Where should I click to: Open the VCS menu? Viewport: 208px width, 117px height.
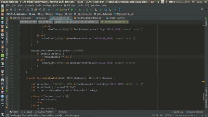click(x=87, y=6)
